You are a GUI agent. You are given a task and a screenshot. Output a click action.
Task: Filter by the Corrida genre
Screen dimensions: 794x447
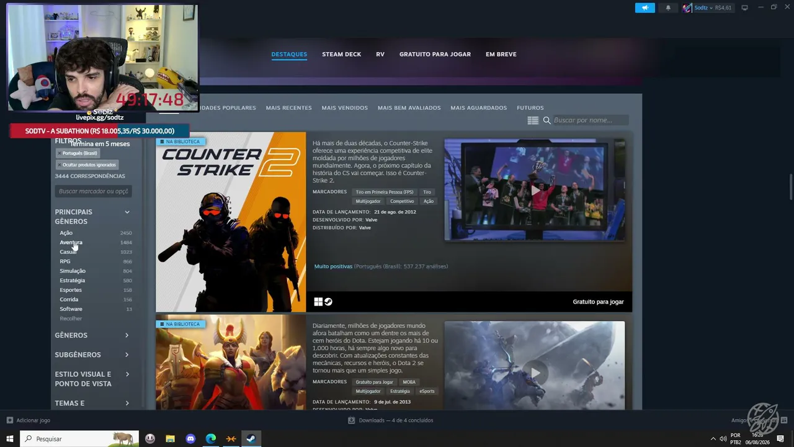(x=69, y=299)
